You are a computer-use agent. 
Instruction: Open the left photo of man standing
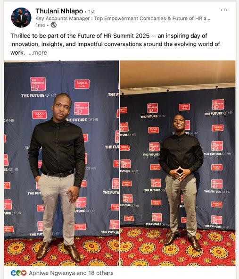point(61,163)
